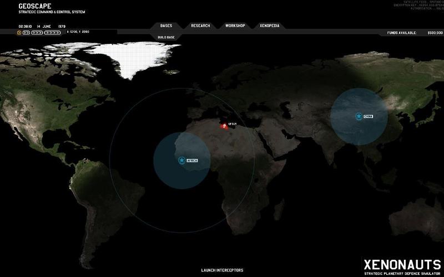This screenshot has width=444, height=277.
Task: Open the Research tab
Action: pos(200,26)
